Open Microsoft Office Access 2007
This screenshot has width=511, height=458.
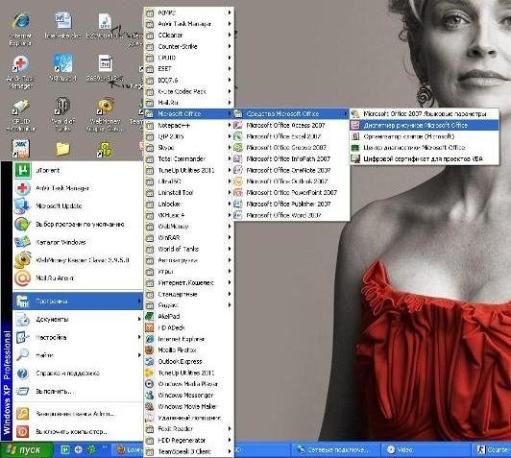click(291, 125)
